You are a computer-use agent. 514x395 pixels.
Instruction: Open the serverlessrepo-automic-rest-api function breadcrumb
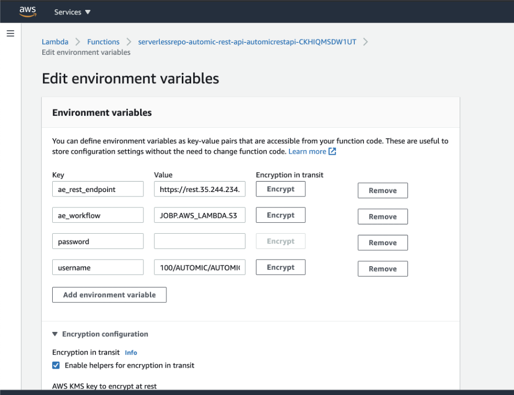247,42
